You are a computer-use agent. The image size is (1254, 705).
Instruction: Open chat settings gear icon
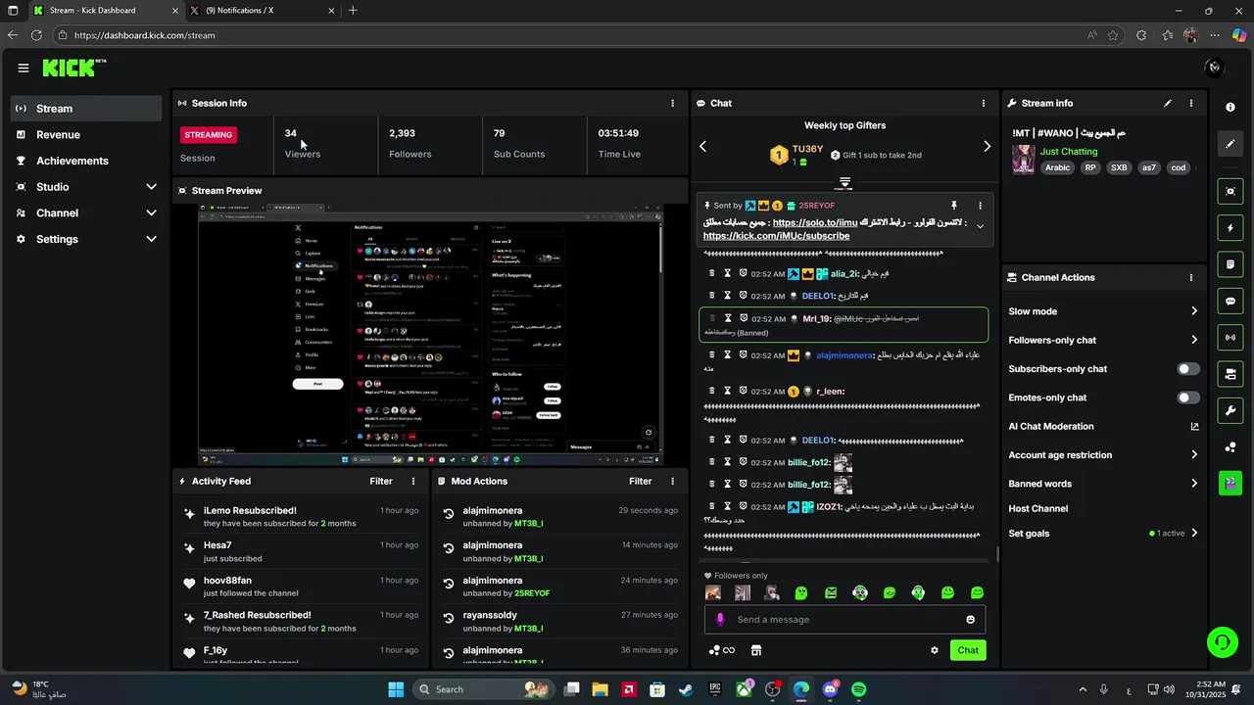(935, 650)
